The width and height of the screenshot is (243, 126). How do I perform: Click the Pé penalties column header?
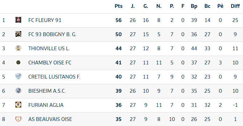pos(221,6)
